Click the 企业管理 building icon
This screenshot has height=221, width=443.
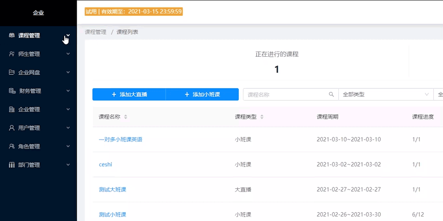pos(12,109)
